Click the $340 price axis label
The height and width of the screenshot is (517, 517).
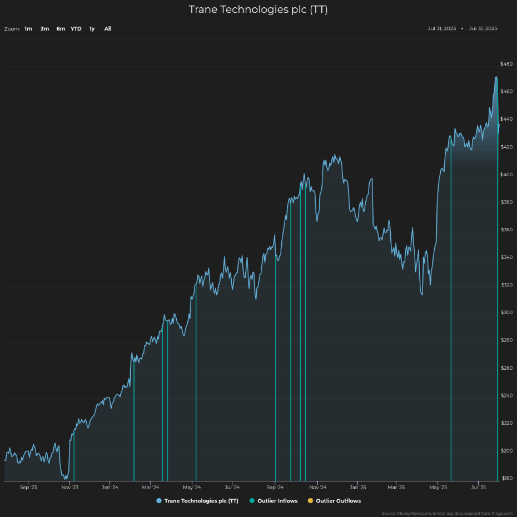tap(506, 257)
